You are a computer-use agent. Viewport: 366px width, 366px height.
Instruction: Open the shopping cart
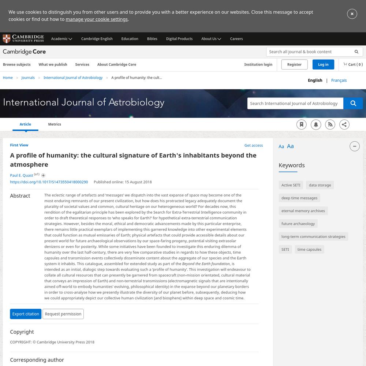[353, 64]
